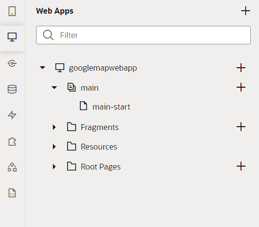Add a root page using plus
The image size is (259, 227).
(x=241, y=166)
